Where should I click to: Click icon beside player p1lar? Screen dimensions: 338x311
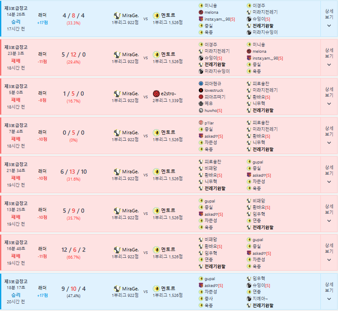(201, 122)
